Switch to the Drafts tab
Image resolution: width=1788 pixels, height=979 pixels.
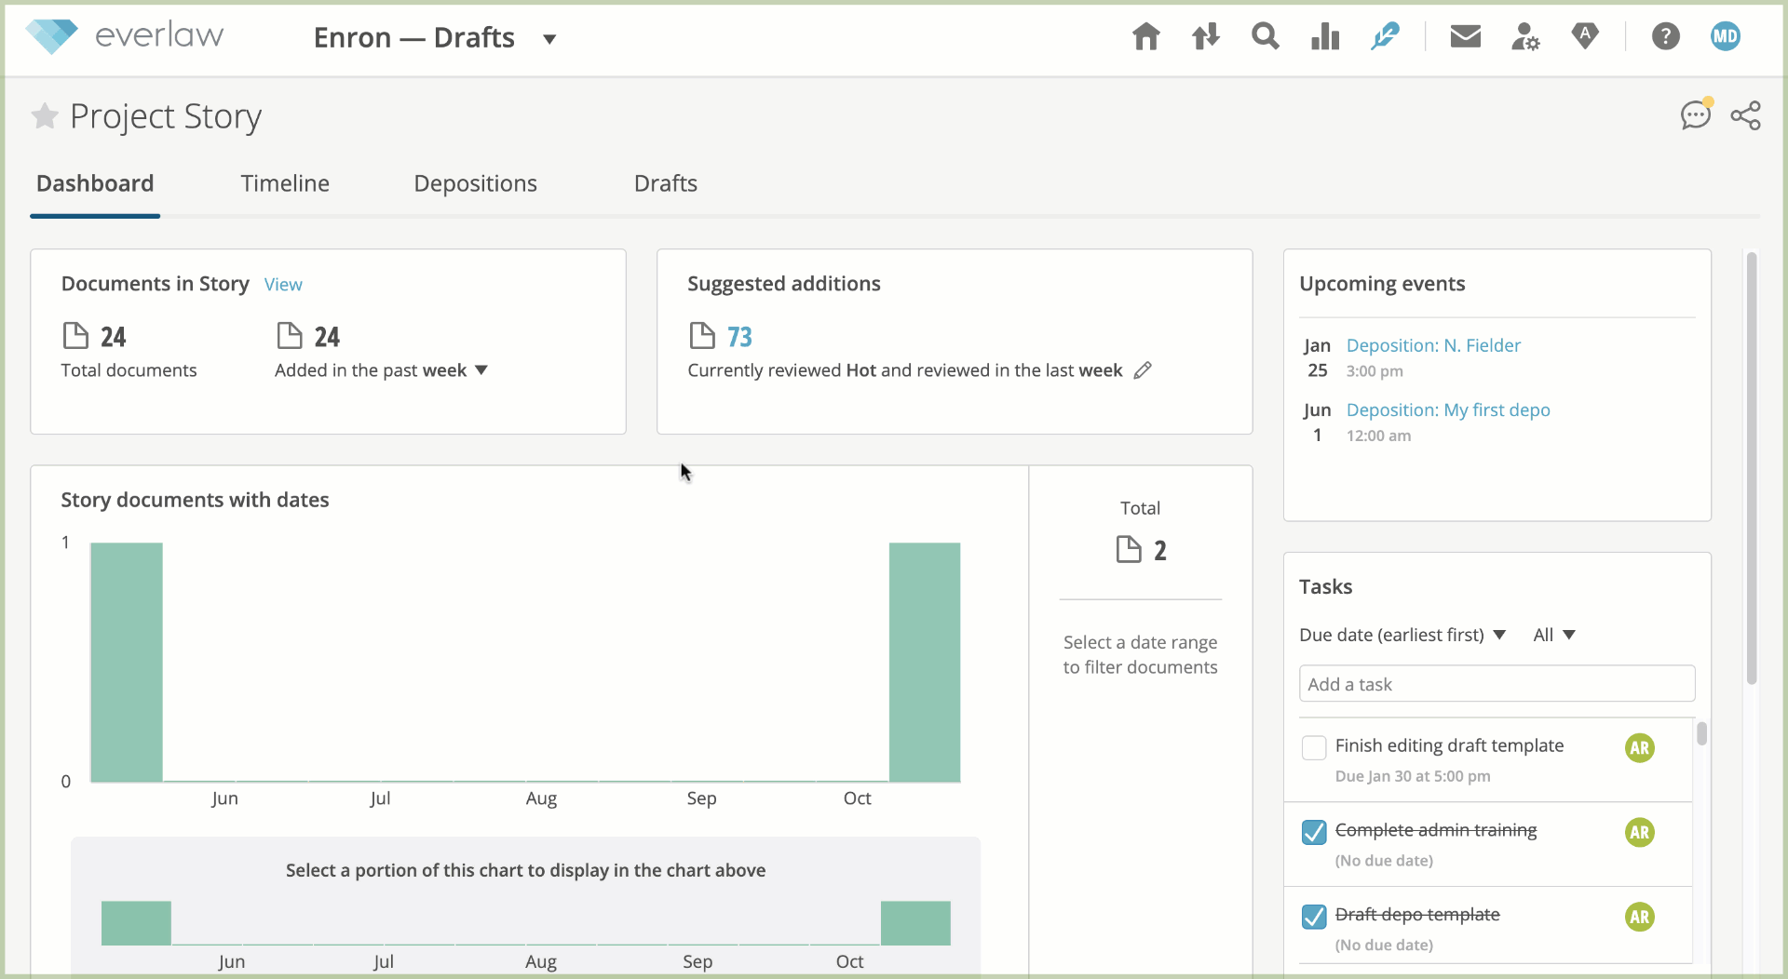coord(666,183)
